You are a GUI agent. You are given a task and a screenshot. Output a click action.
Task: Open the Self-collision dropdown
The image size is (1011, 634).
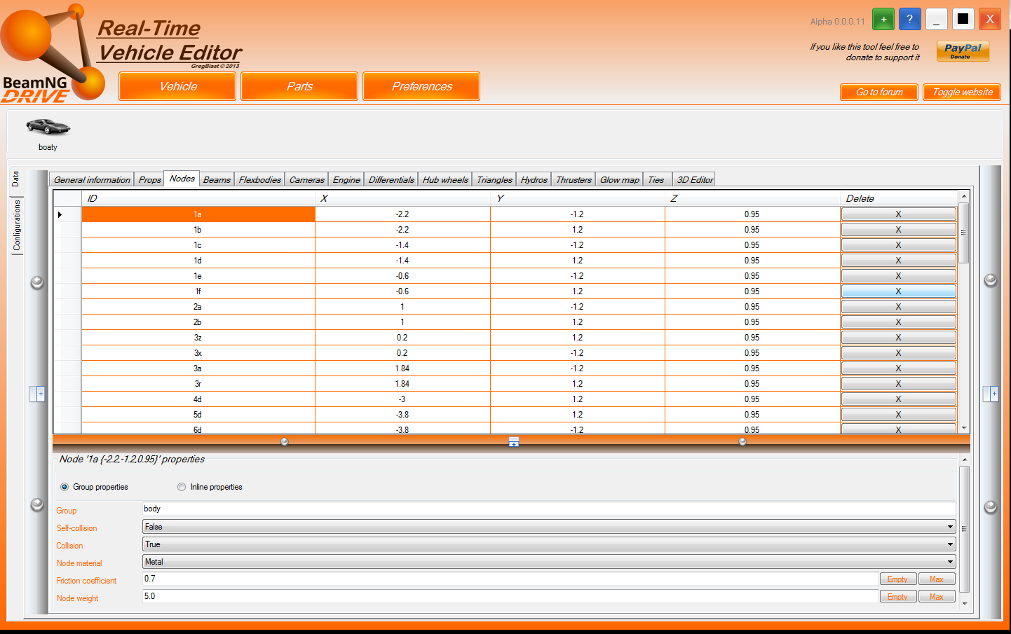(549, 527)
